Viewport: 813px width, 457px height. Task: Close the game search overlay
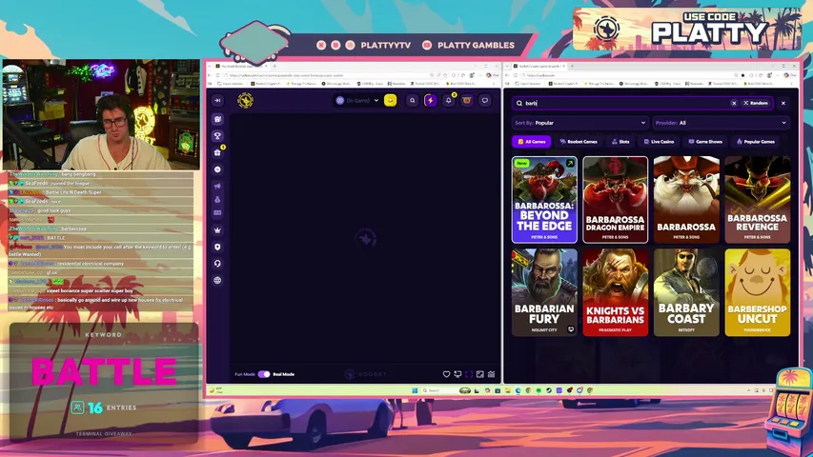coord(783,103)
